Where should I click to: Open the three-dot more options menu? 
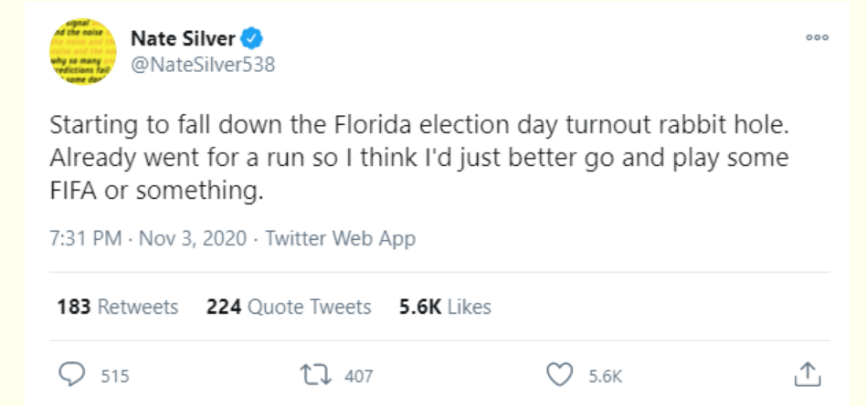pos(818,38)
